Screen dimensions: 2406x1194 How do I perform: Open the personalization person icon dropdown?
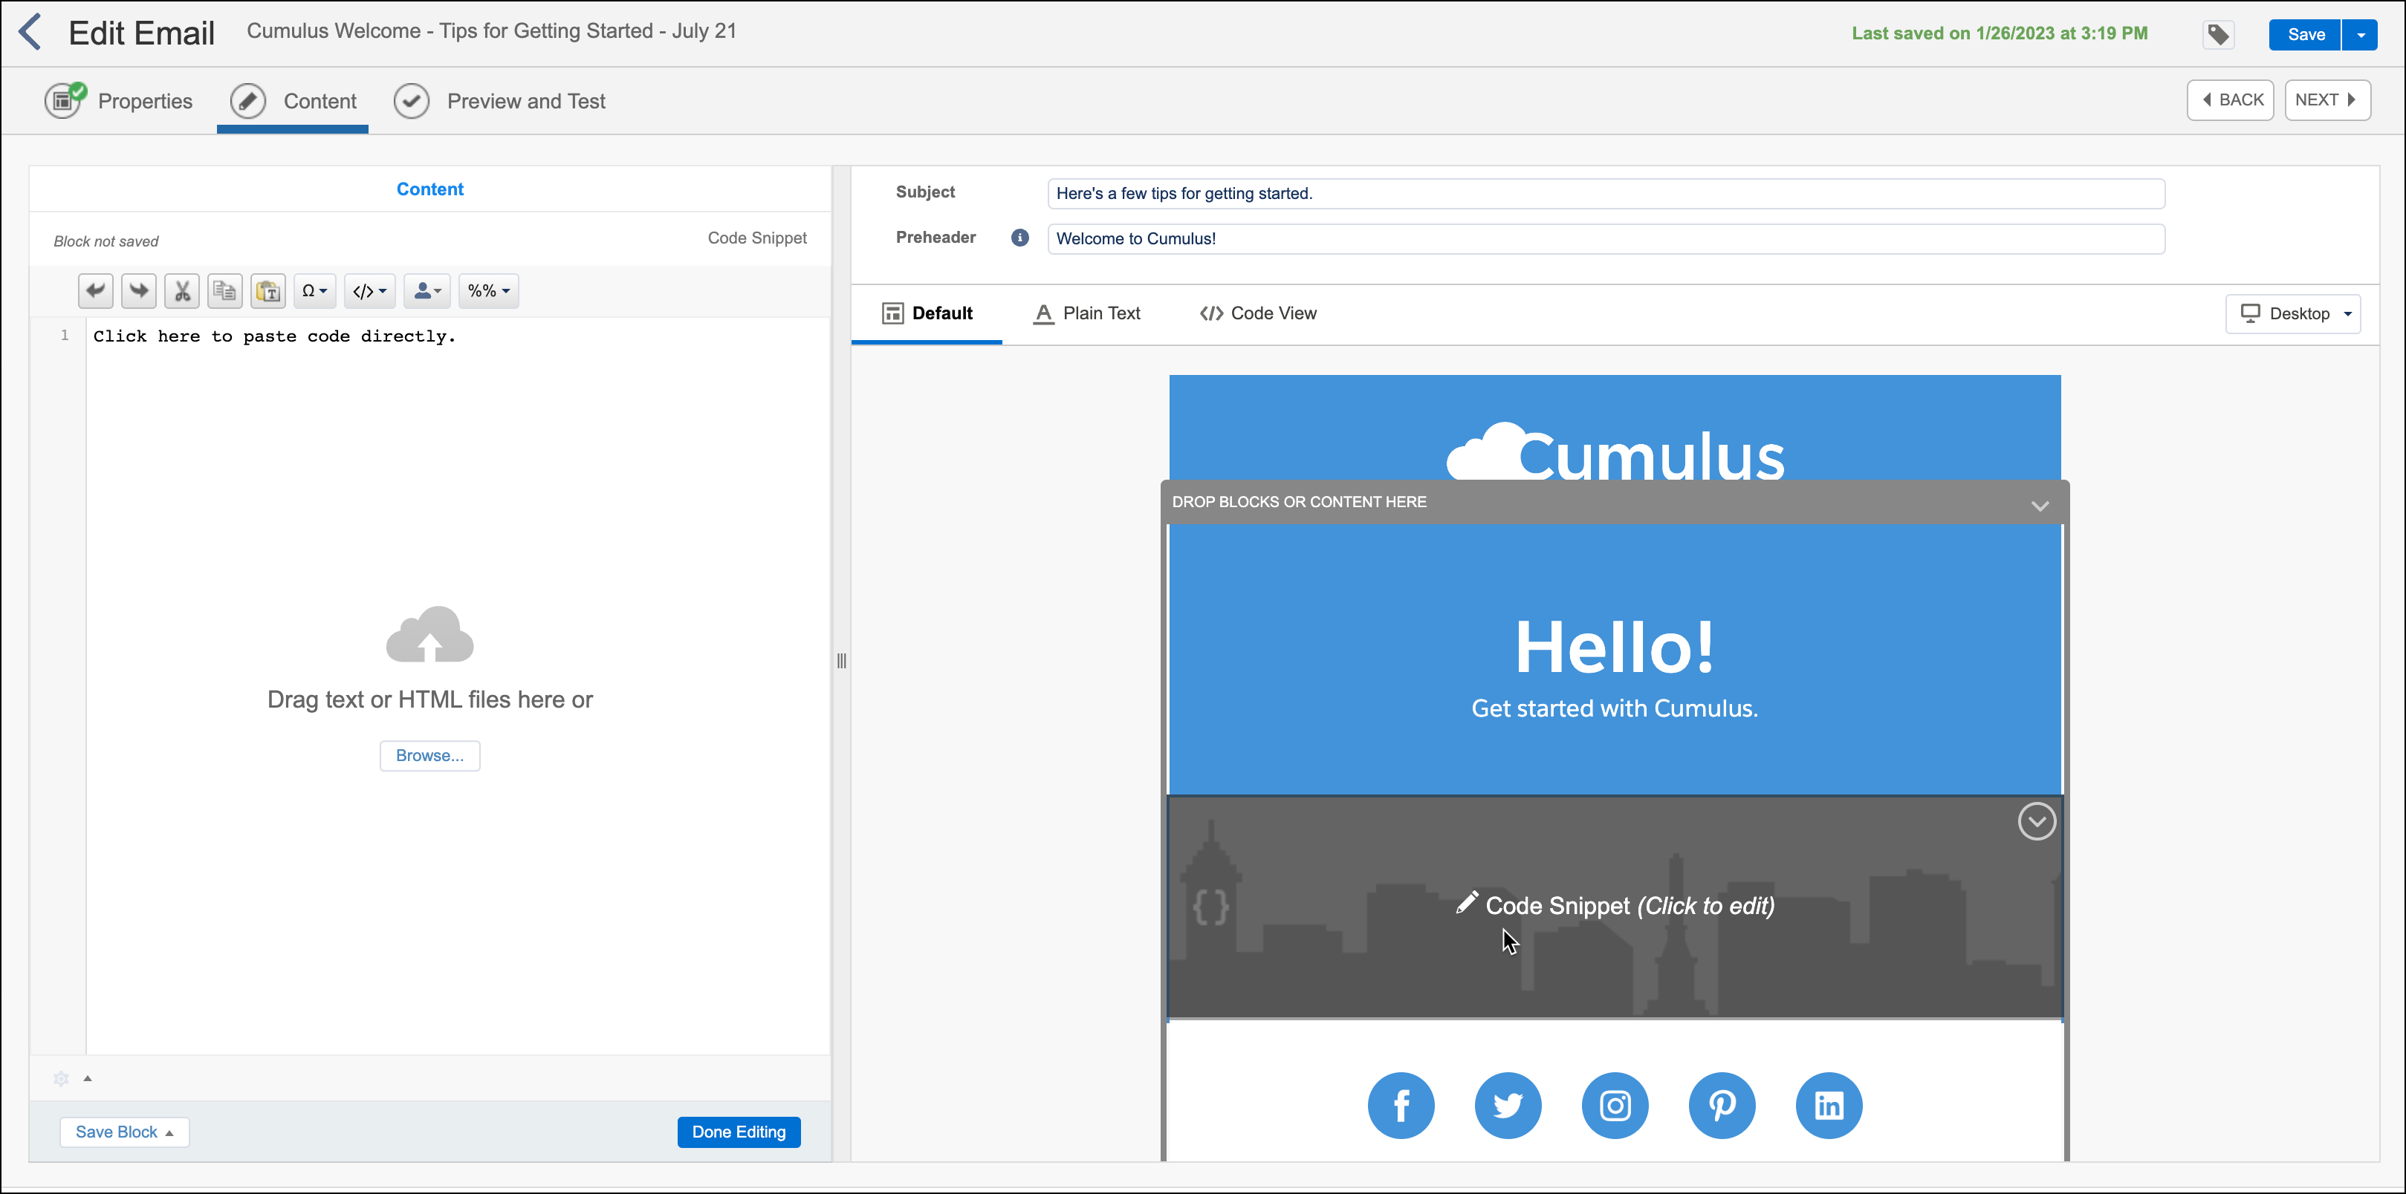coord(428,291)
